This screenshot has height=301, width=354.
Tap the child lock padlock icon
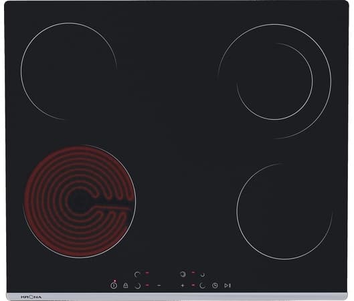point(126,286)
